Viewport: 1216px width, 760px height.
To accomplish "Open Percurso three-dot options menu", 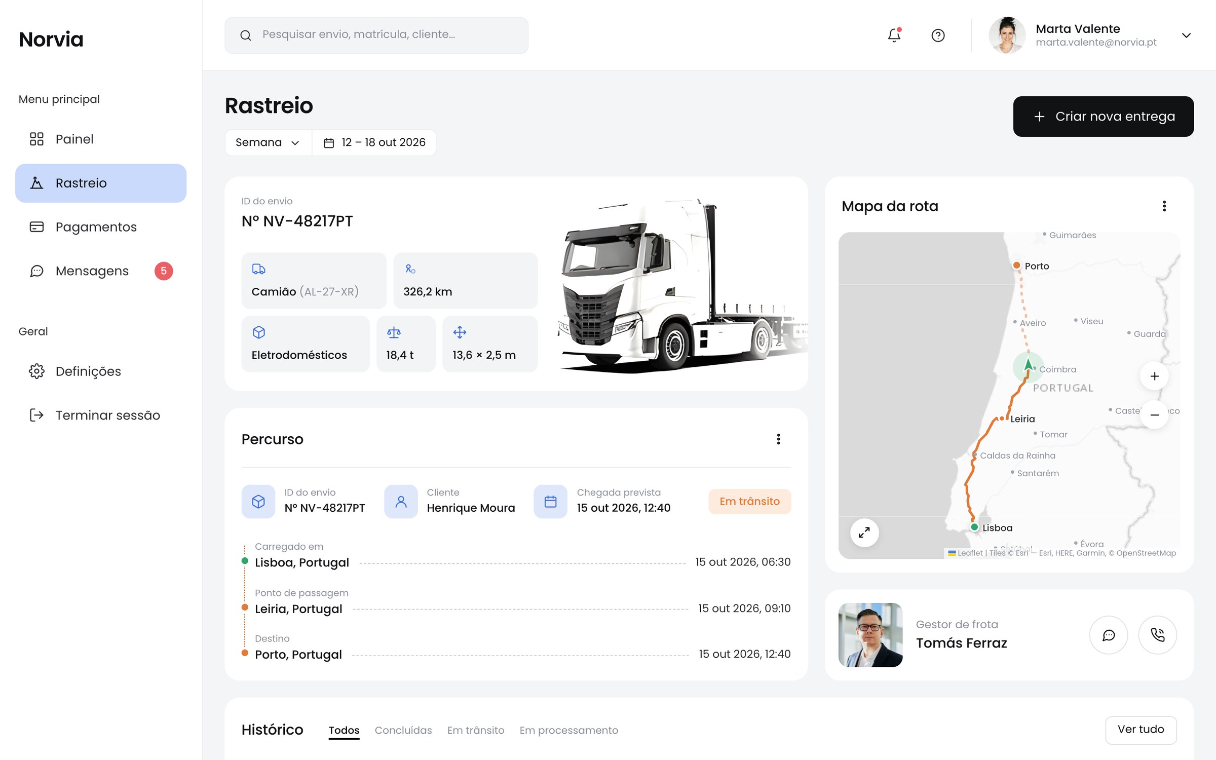I will (x=778, y=439).
